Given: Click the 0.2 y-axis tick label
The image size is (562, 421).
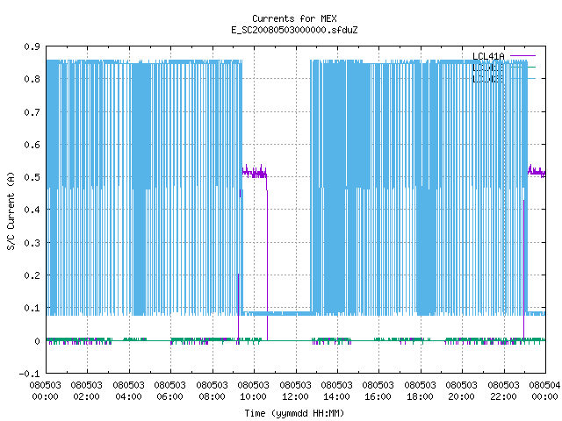Looking at the screenshot, I should 32,275.
